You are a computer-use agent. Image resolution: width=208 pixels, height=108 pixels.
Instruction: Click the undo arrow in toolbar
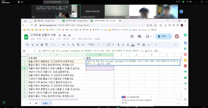coord(32,45)
